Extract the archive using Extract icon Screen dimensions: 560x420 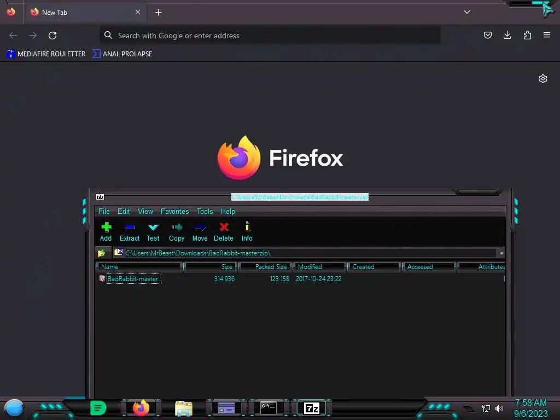click(129, 231)
